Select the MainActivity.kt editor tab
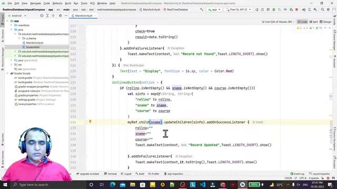Image resolution: width=337 pixels, height=189 pixels. tap(83, 16)
